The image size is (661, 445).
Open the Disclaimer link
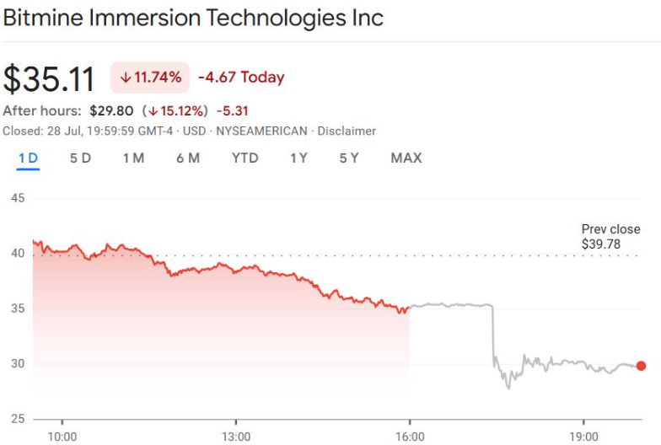pos(348,131)
